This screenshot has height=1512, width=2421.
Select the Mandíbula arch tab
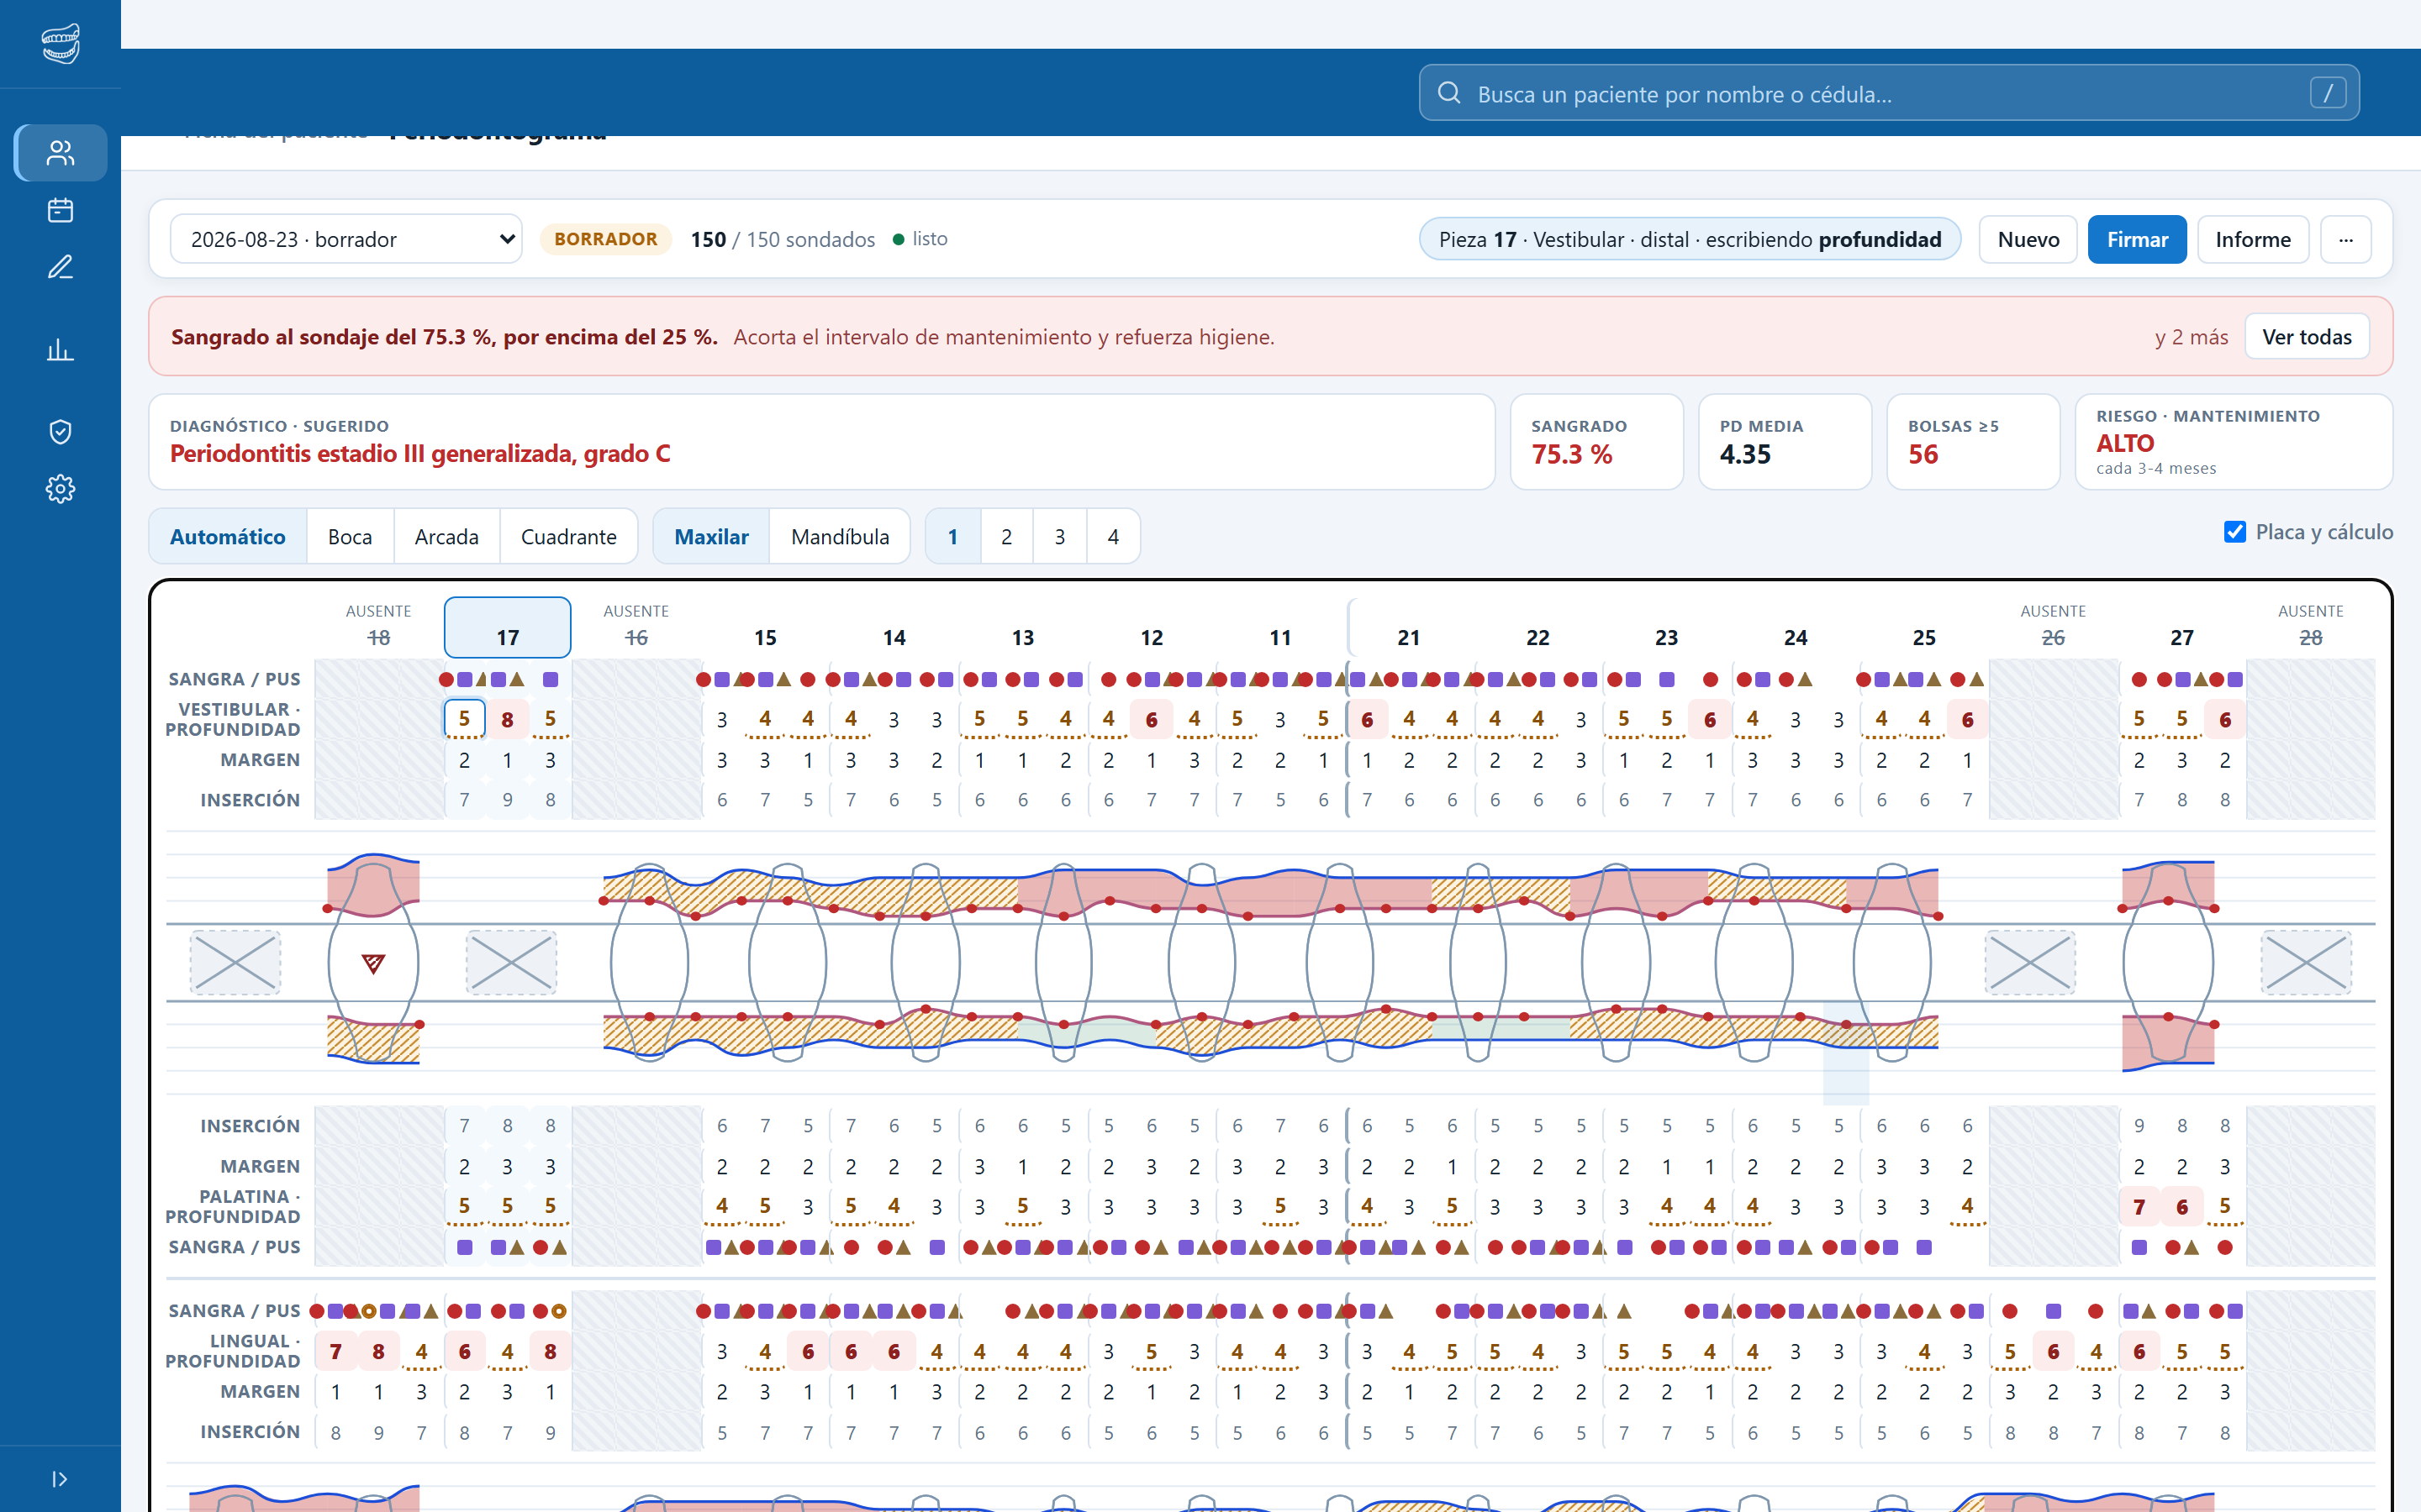(839, 537)
